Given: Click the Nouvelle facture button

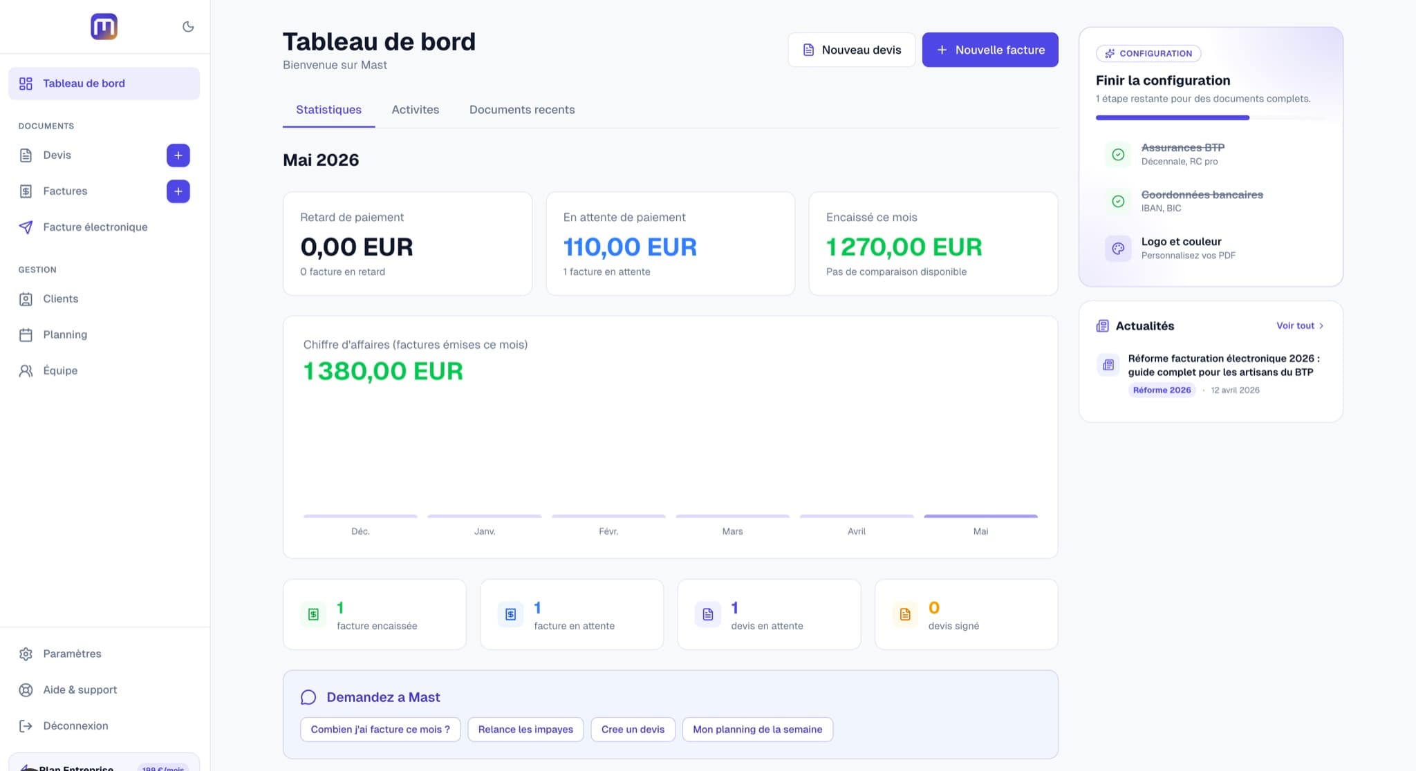Looking at the screenshot, I should coord(990,50).
